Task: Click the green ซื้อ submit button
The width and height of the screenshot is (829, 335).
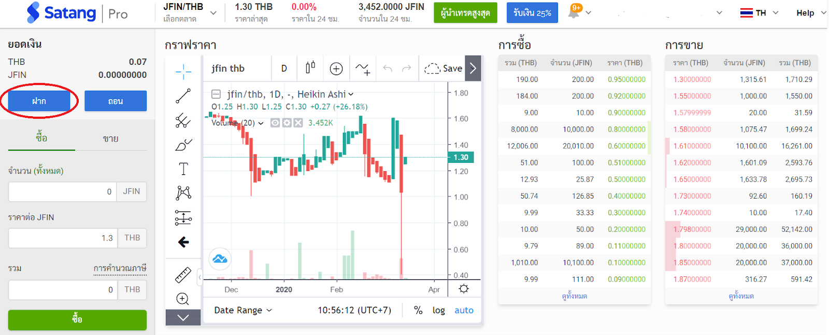Action: tap(77, 320)
